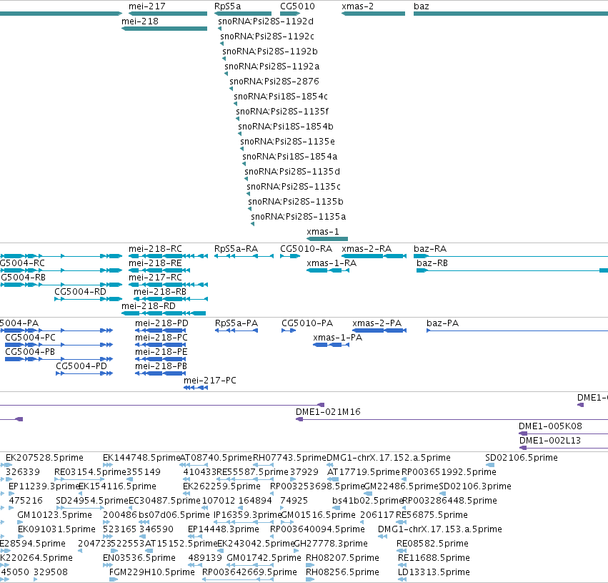Click EK091031.5prime EST label
This screenshot has height=583, width=608.
coord(56,529)
